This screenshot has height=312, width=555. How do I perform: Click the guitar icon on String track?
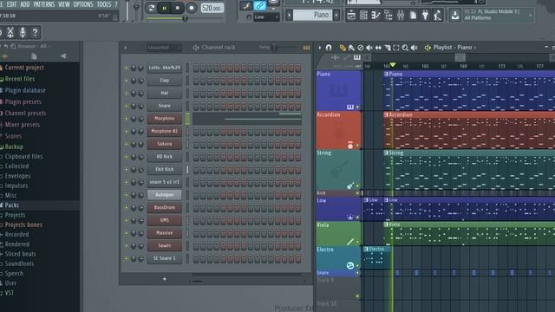click(349, 185)
